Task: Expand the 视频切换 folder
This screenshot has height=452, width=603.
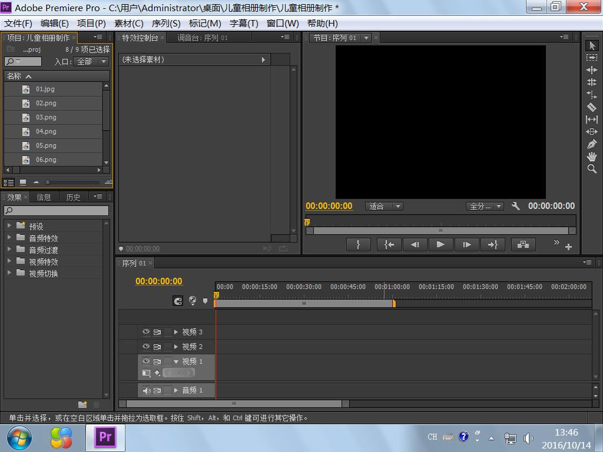Action: click(9, 273)
